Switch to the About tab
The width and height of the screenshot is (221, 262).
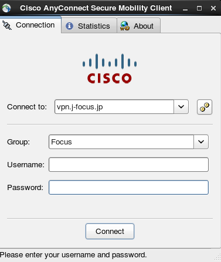click(138, 26)
